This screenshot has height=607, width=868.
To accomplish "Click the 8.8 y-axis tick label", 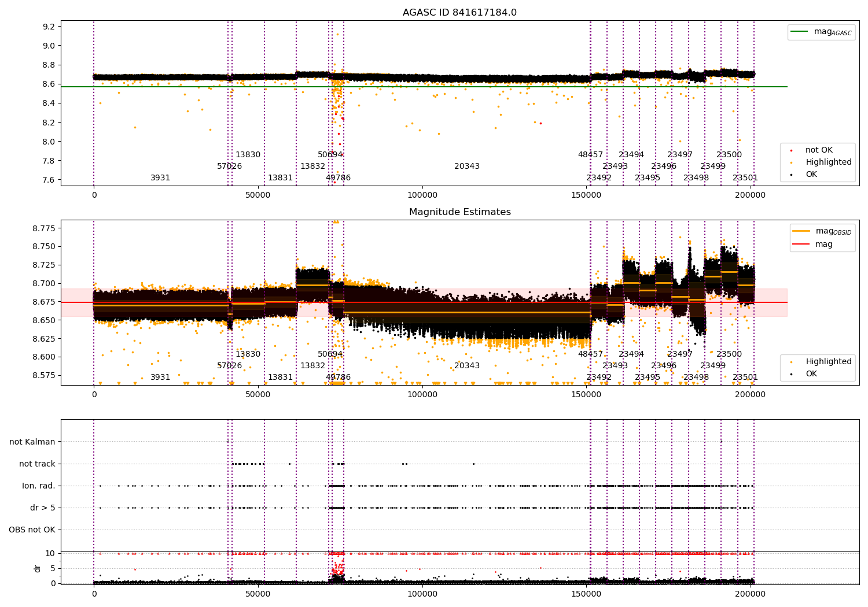I will click(x=49, y=65).
